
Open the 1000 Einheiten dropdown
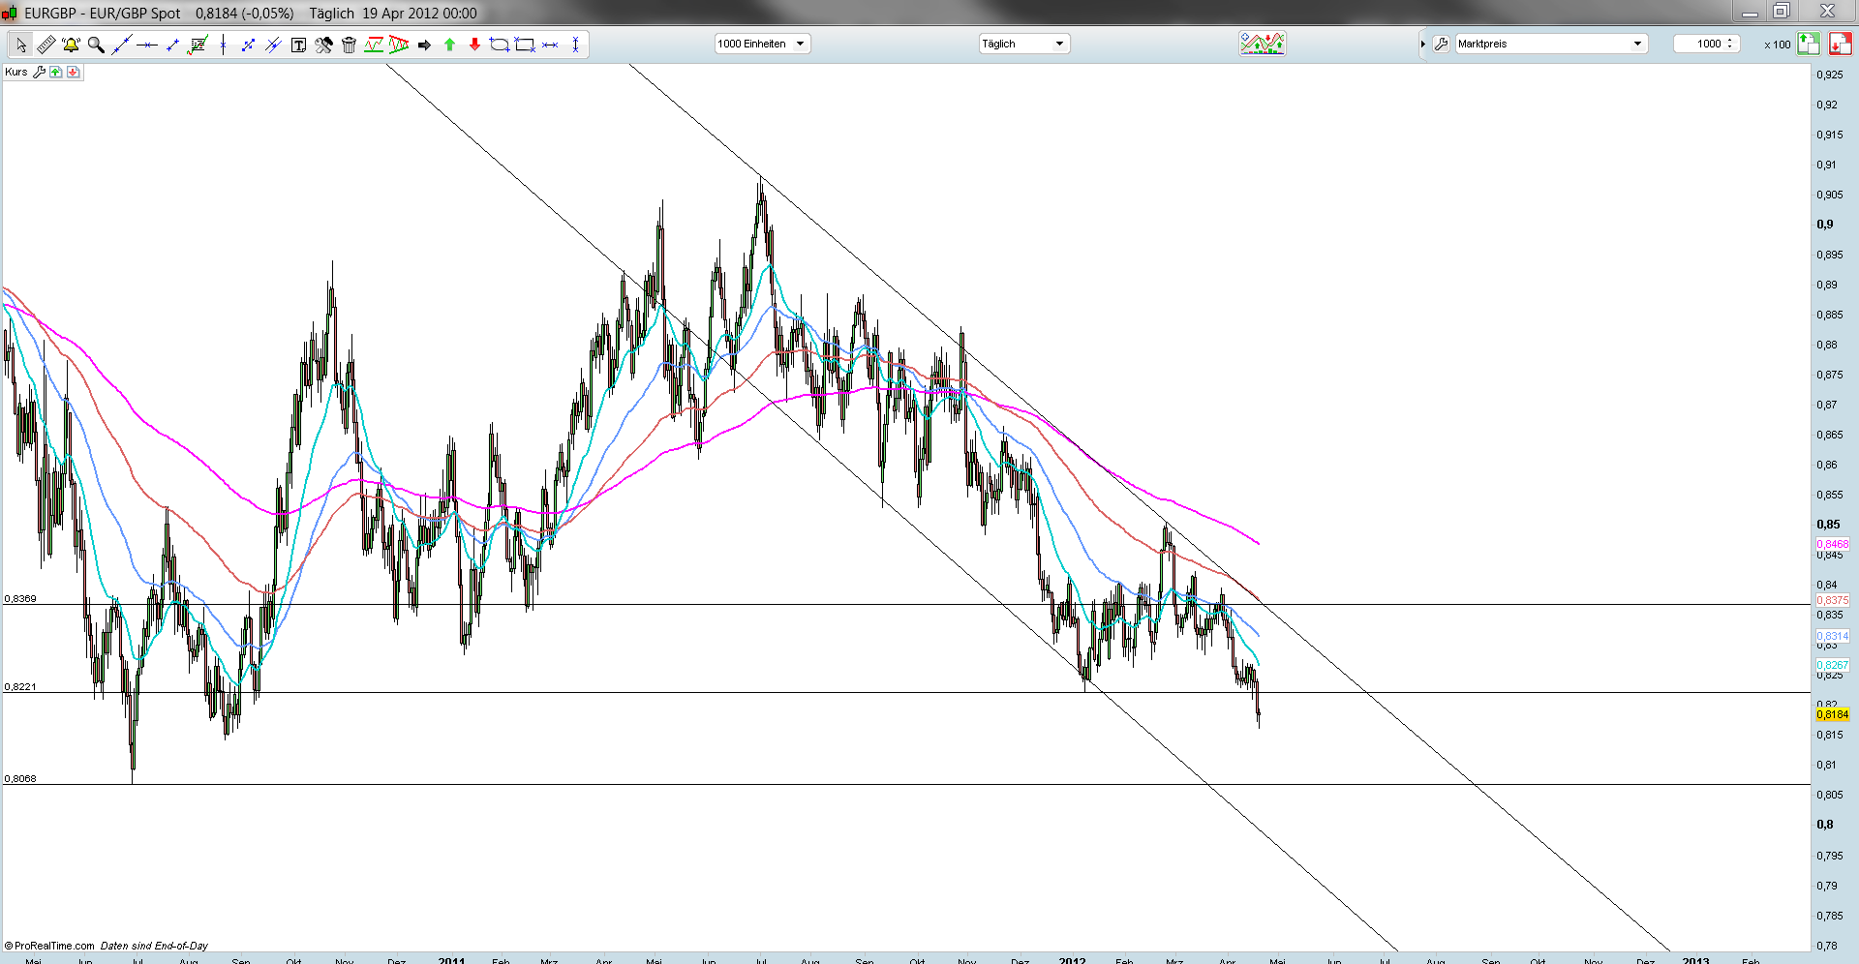click(762, 44)
